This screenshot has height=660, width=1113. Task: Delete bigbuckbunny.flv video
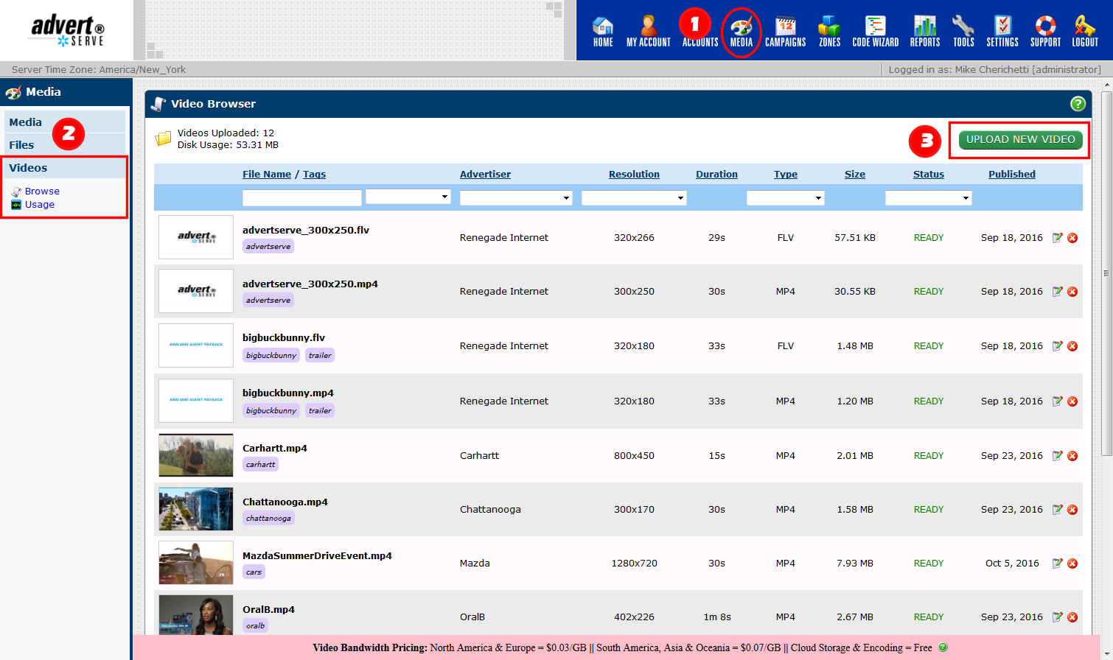pos(1072,346)
